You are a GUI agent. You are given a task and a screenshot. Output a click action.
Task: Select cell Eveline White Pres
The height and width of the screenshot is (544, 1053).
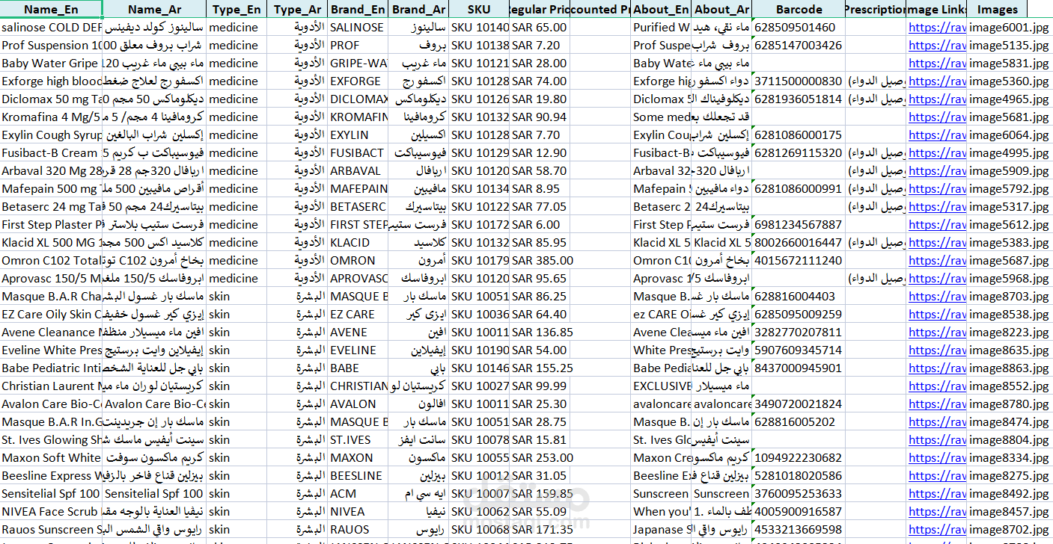52,350
